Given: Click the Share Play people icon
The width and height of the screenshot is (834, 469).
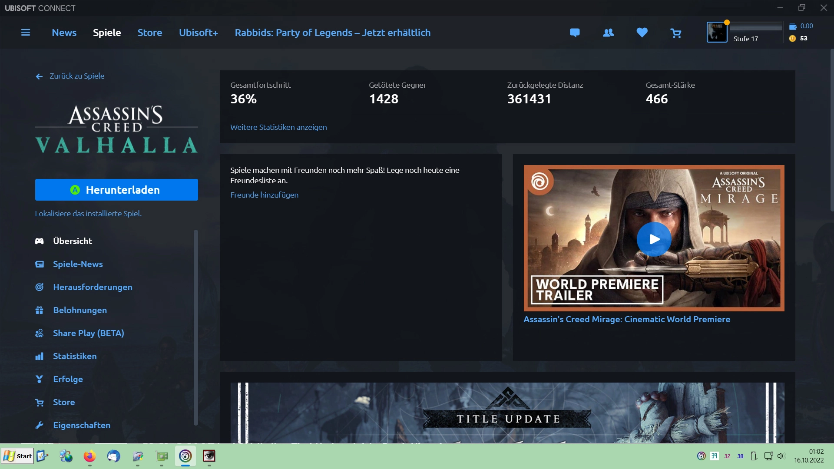Looking at the screenshot, I should [40, 333].
